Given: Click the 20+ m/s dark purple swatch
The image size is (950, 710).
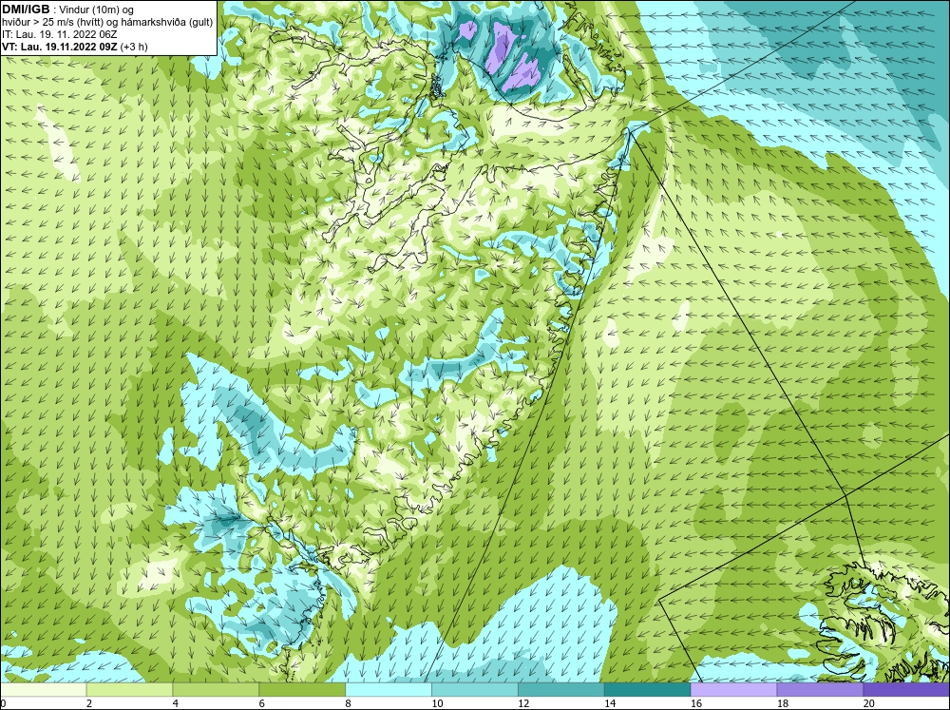Looking at the screenshot, I should (x=906, y=689).
